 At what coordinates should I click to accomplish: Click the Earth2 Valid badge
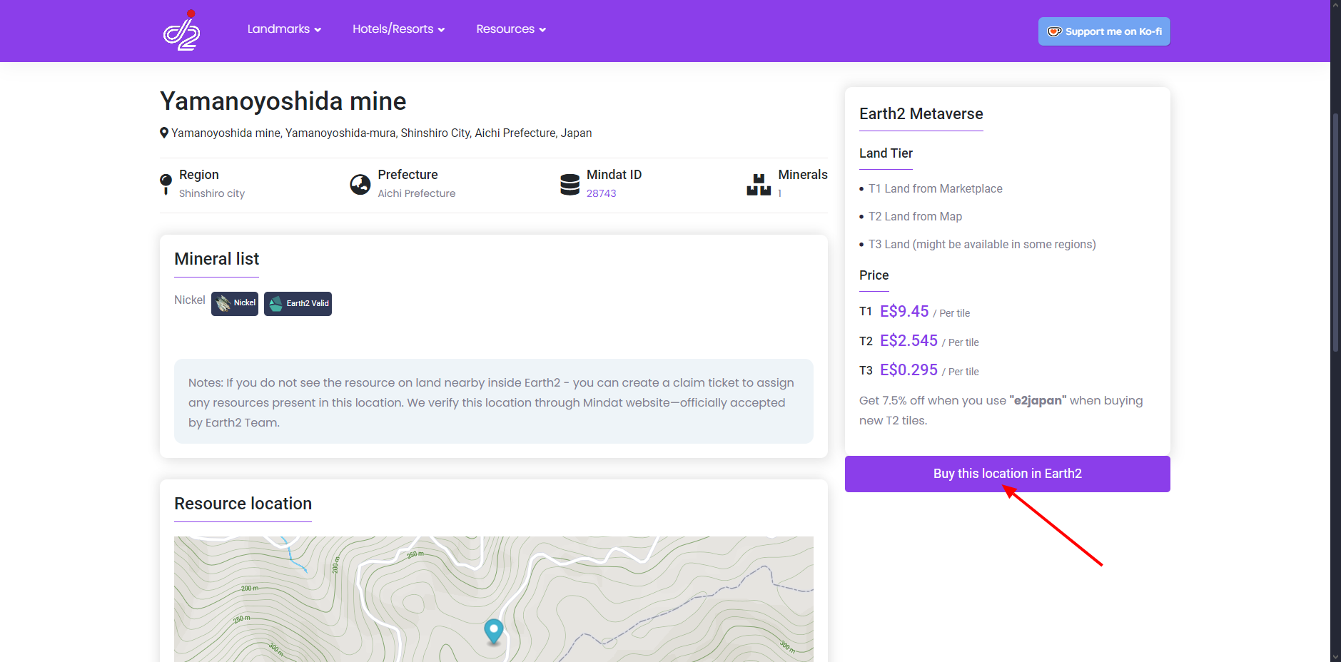coord(298,303)
